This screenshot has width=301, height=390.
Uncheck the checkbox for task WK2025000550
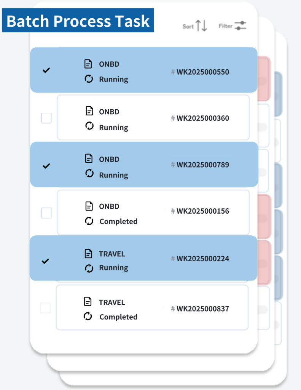coord(46,70)
